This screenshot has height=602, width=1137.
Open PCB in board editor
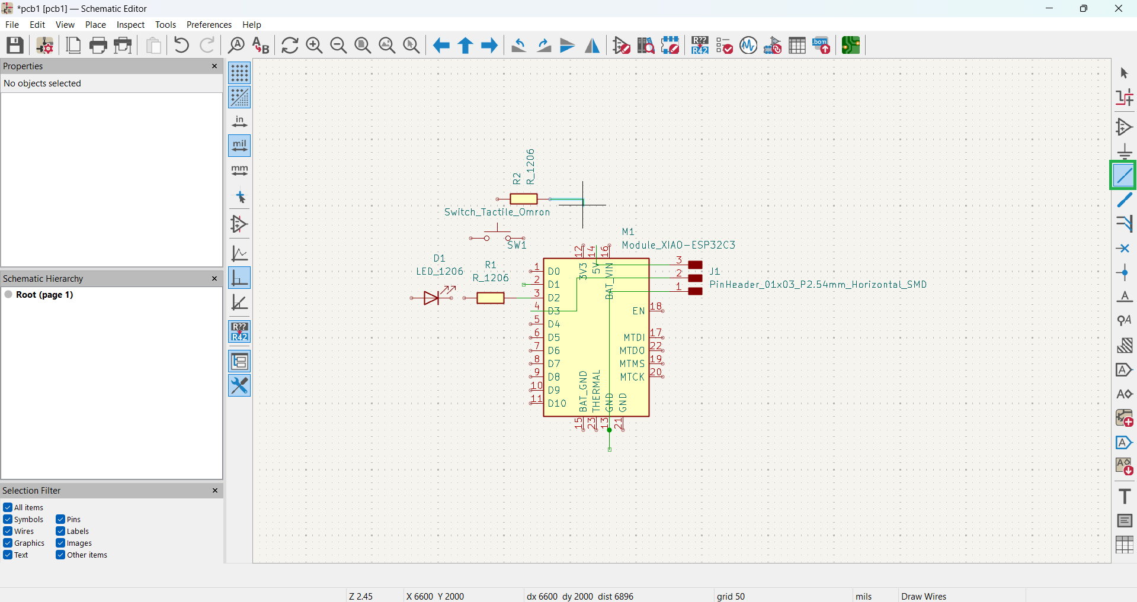pos(851,45)
